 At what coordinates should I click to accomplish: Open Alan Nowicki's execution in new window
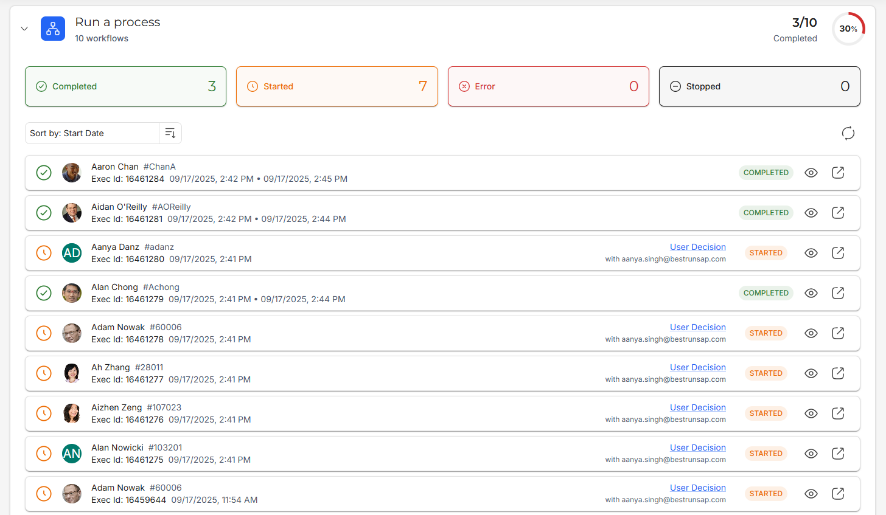pos(837,454)
